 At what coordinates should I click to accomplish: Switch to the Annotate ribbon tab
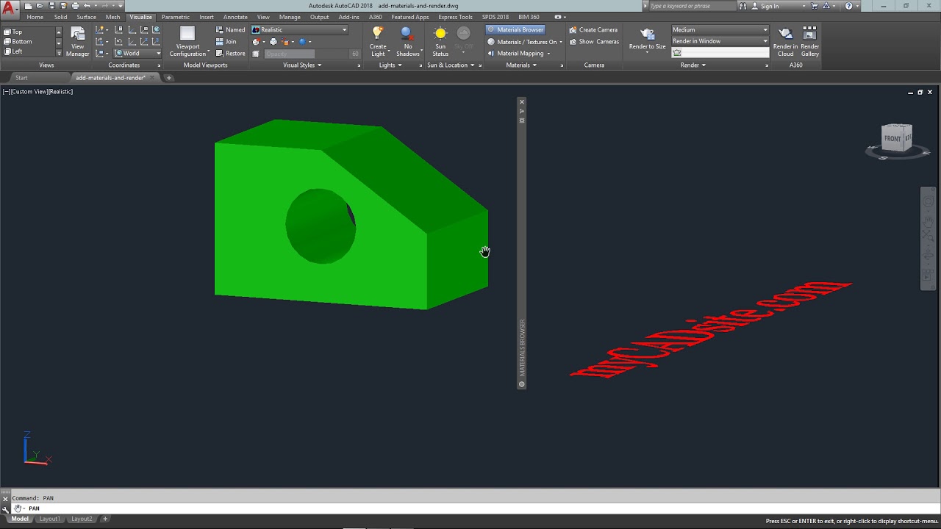point(235,17)
